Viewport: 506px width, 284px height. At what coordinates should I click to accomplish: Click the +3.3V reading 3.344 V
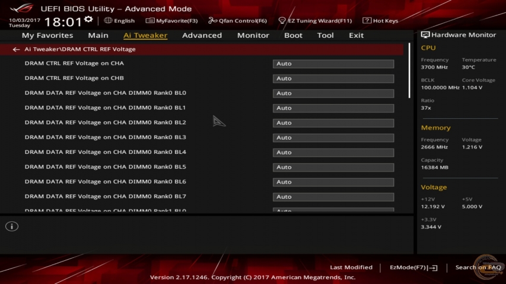pos(431,227)
